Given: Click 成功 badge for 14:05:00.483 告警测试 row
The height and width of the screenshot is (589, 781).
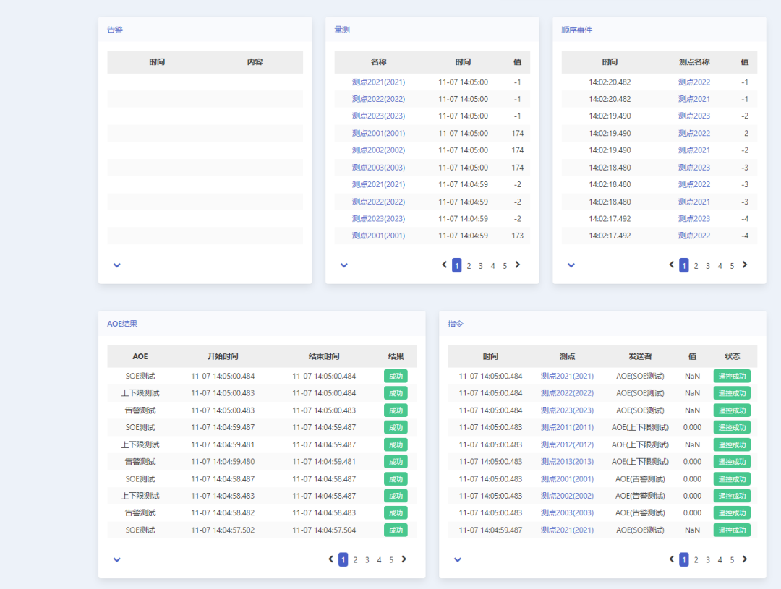Looking at the screenshot, I should (x=396, y=410).
